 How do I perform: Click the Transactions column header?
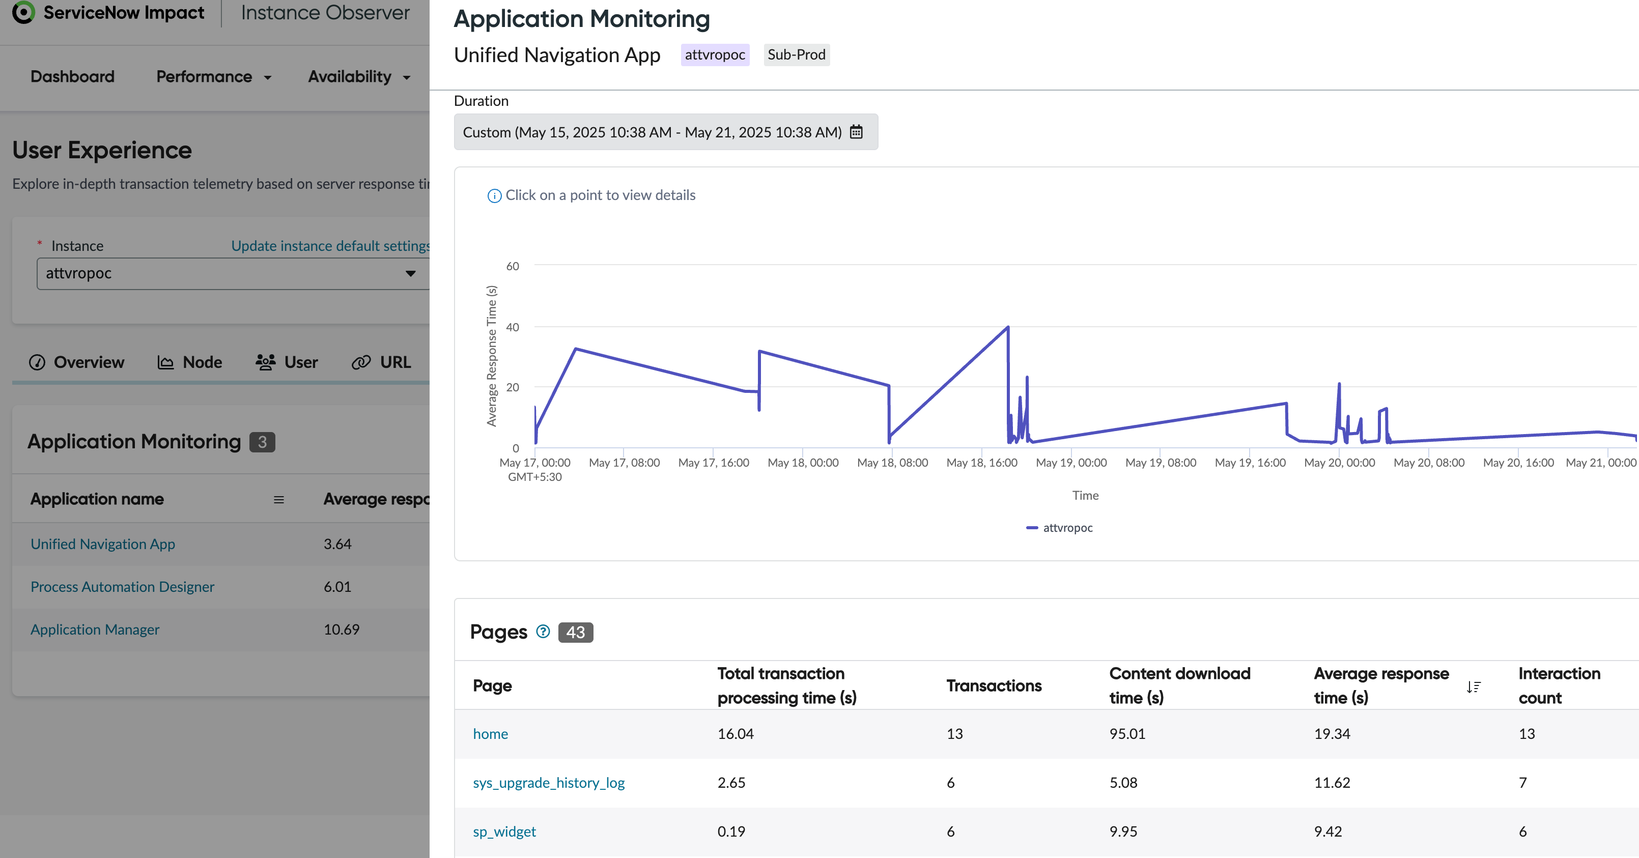pyautogui.click(x=994, y=687)
